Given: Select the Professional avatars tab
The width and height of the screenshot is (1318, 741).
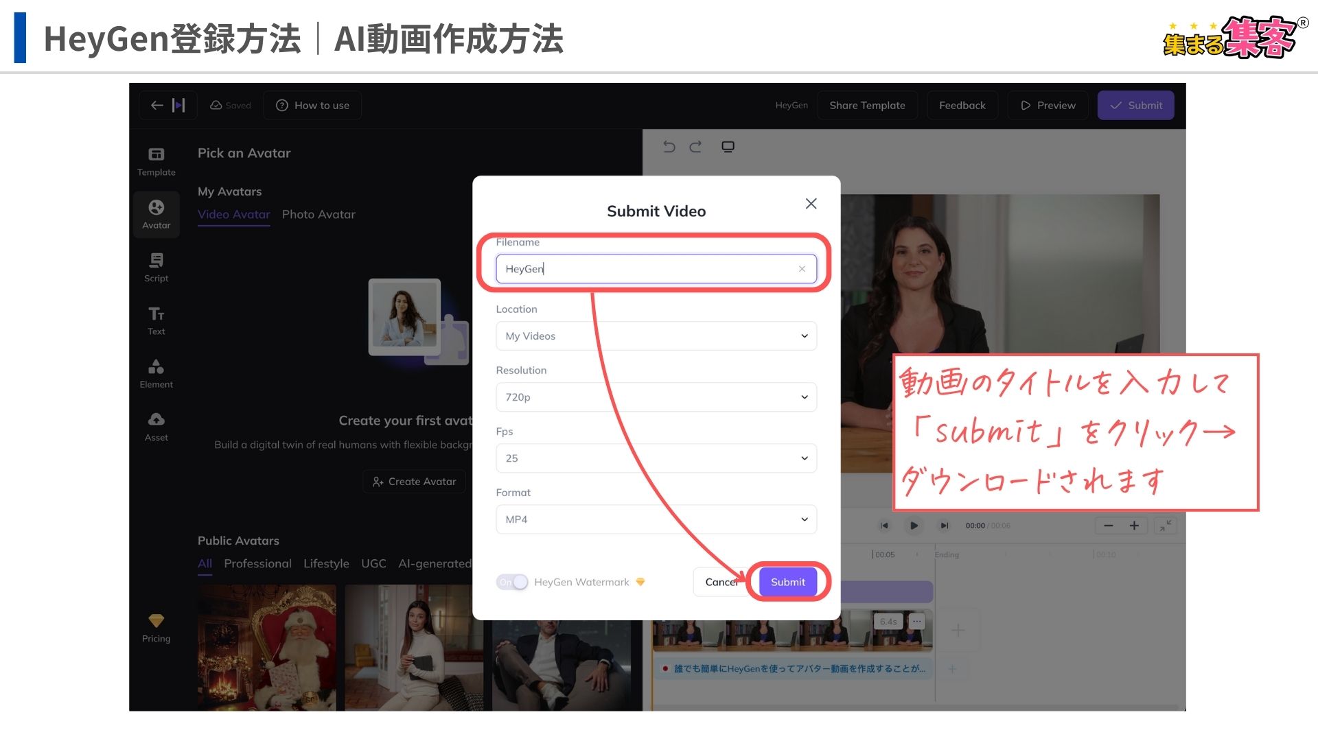Looking at the screenshot, I should [x=257, y=563].
